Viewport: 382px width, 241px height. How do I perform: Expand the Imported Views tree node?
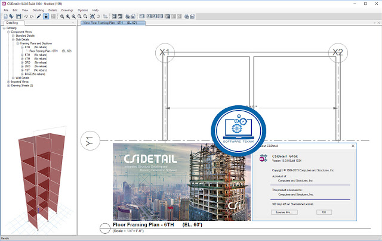(8, 82)
